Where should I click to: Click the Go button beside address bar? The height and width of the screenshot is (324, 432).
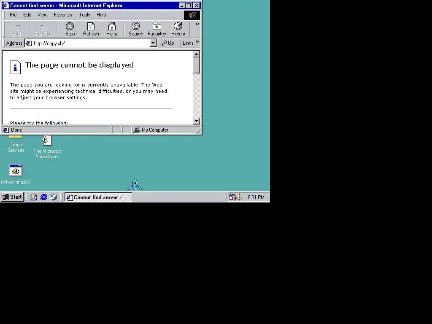[168, 43]
